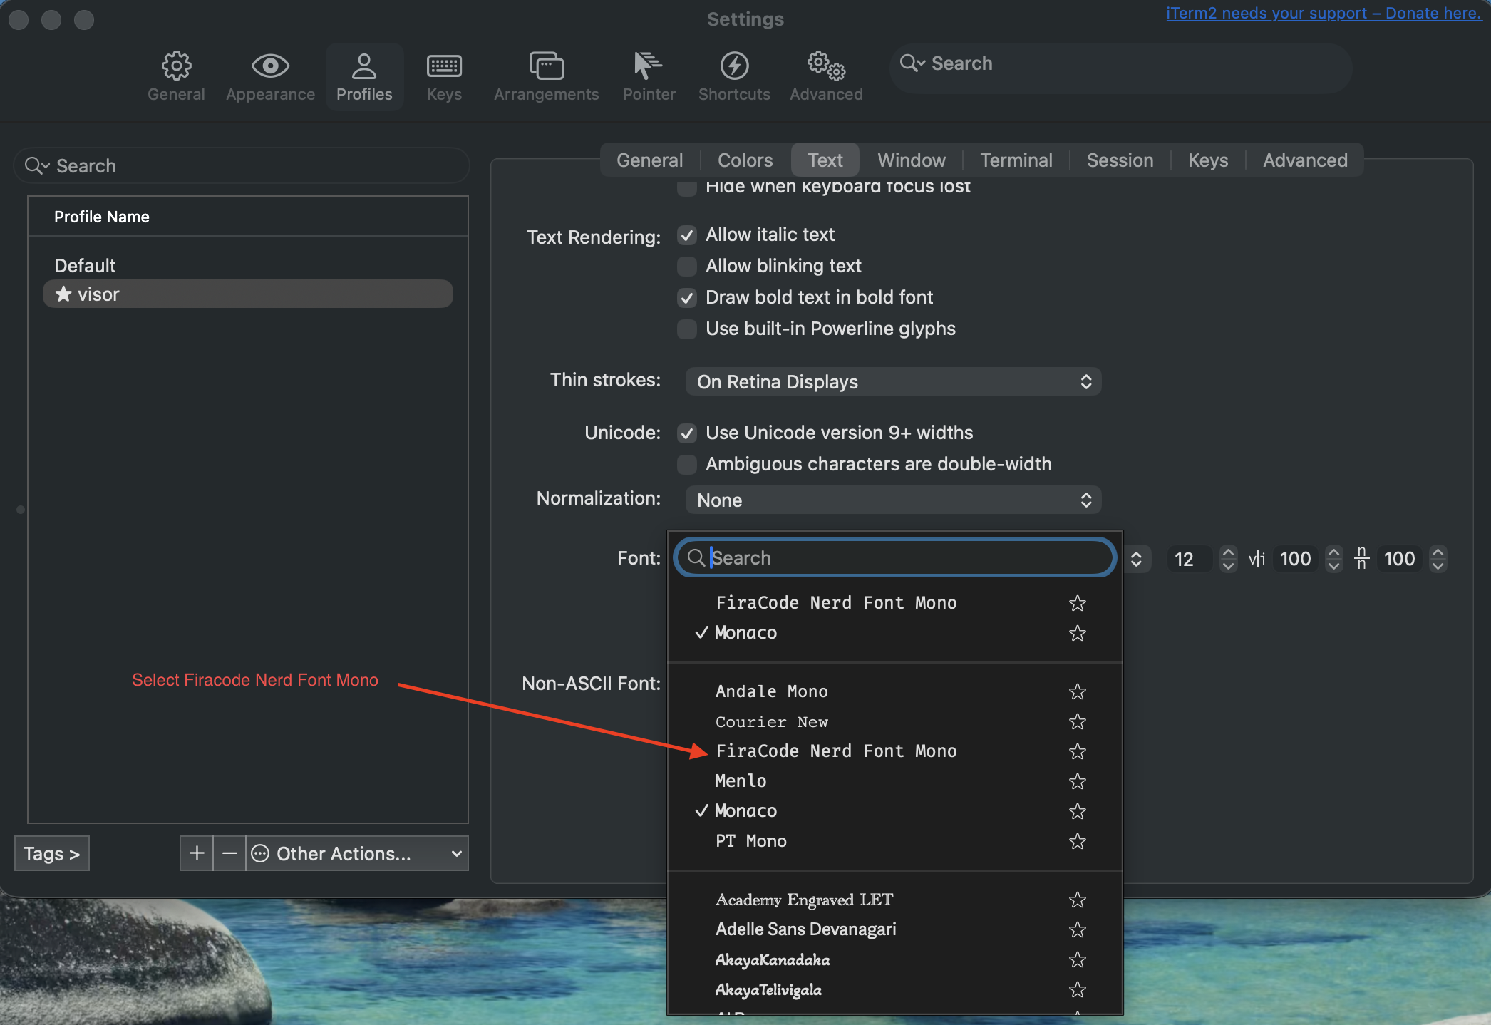
Task: Toggle Allow italic text checkbox
Action: (x=687, y=235)
